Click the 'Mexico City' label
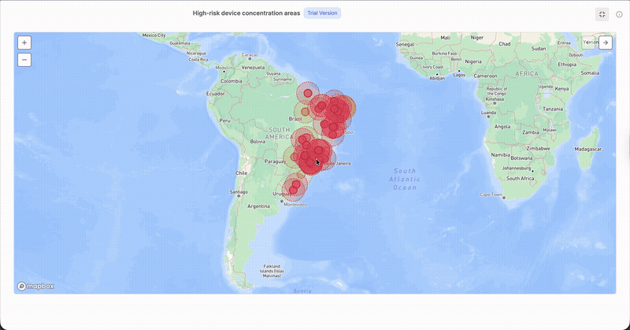The height and width of the screenshot is (330, 630). (x=154, y=35)
